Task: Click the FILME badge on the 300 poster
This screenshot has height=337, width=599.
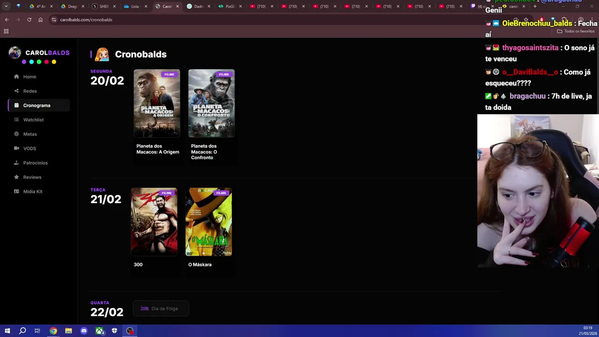Action: 167,193
